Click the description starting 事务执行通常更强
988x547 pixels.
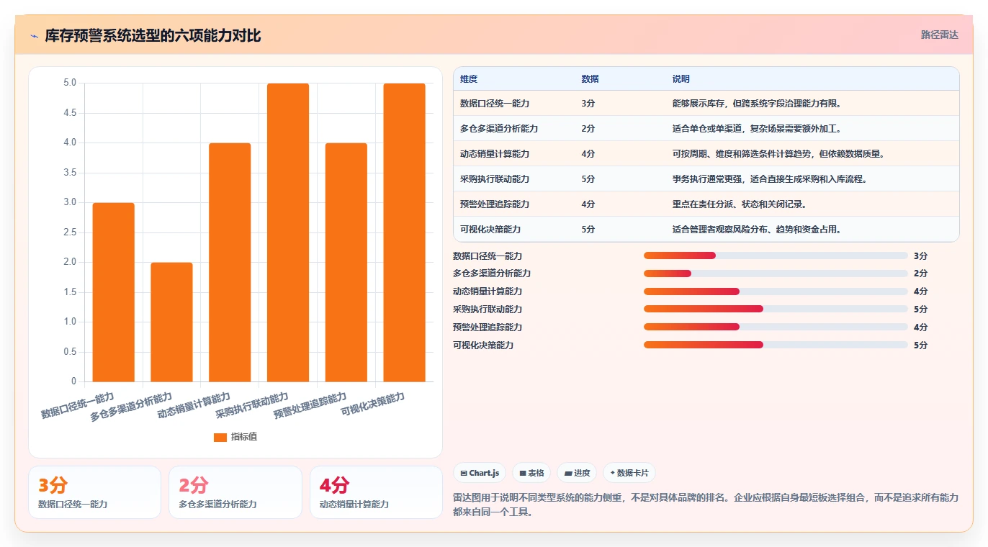(x=770, y=179)
